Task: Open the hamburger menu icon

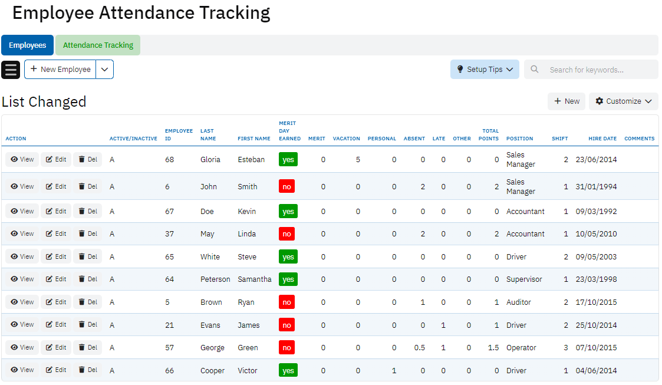Action: coord(11,70)
